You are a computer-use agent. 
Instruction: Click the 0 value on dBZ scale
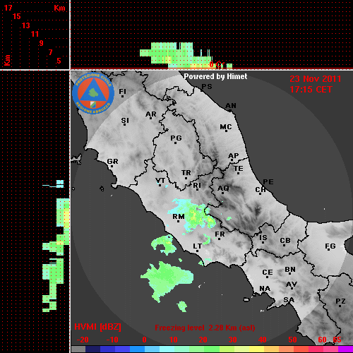144,340
